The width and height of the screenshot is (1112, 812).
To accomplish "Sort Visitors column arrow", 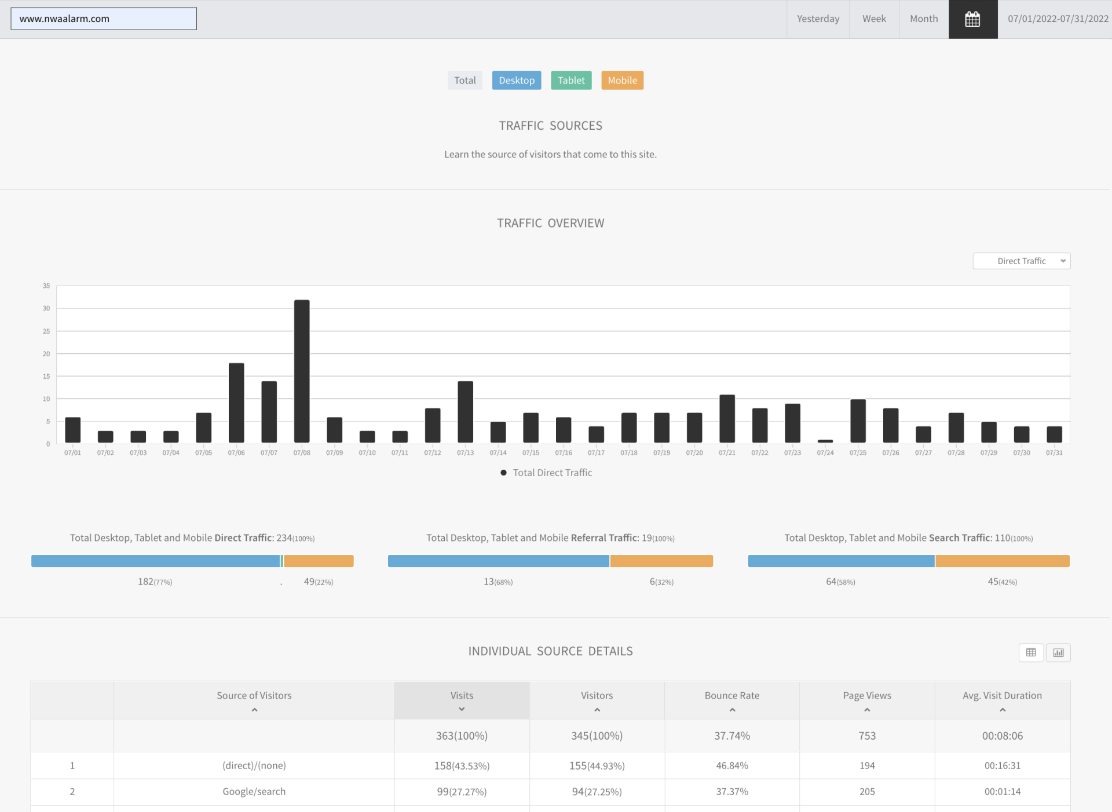I will [597, 710].
